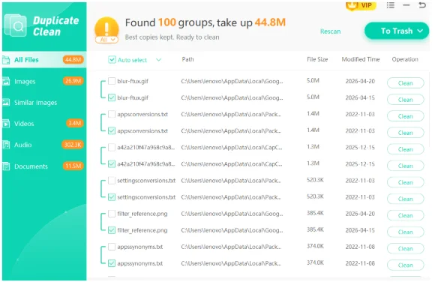Expand the Auto select dropdown arrow
The height and width of the screenshot is (282, 441).
tap(159, 59)
